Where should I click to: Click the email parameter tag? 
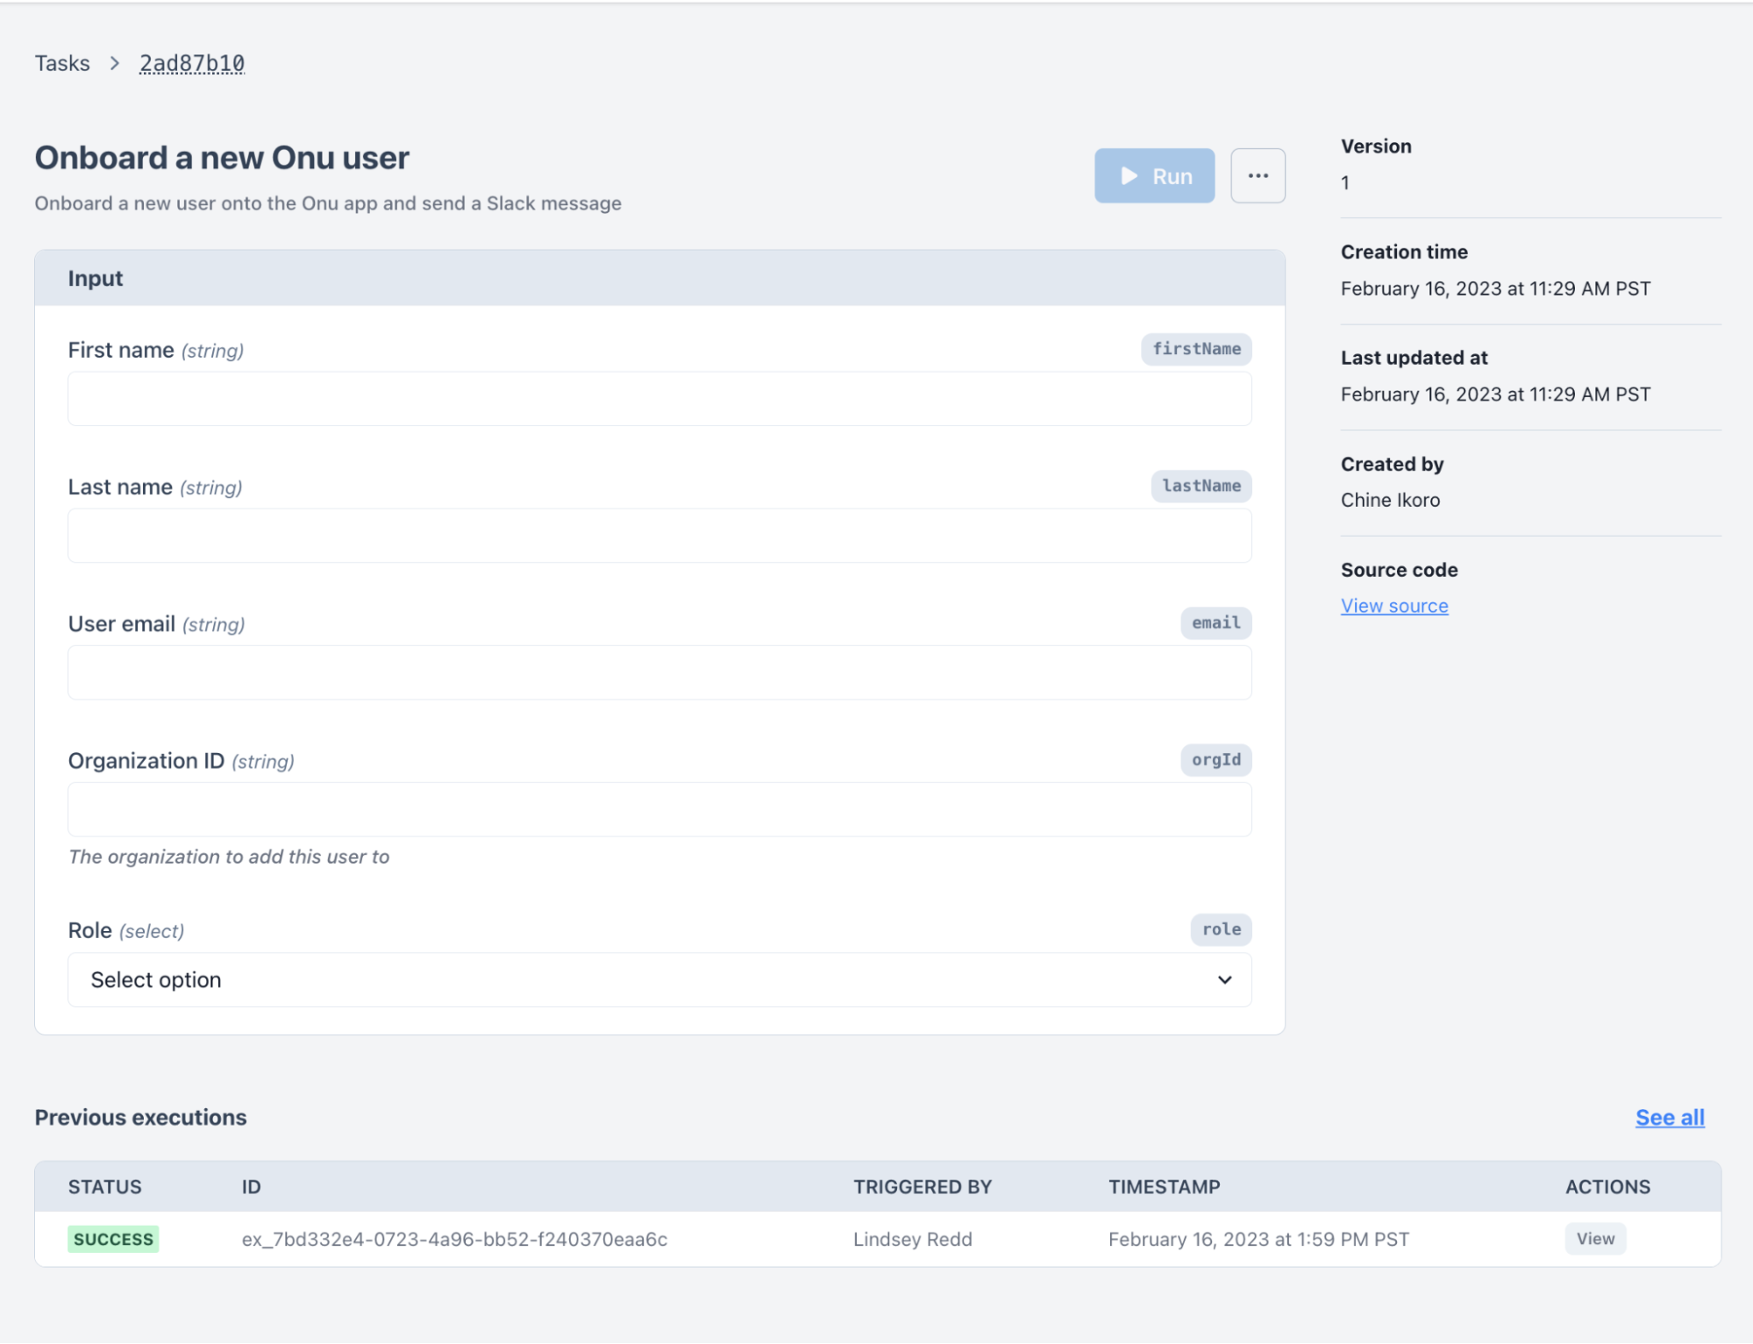pos(1215,622)
